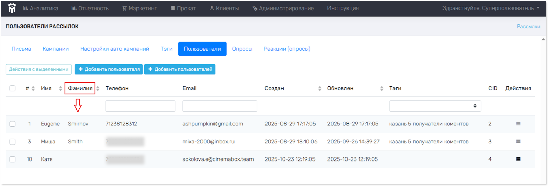Open Здравствуйте, Суперпользователь user dropdown
This screenshot has height=186, width=548.
pos(490,8)
